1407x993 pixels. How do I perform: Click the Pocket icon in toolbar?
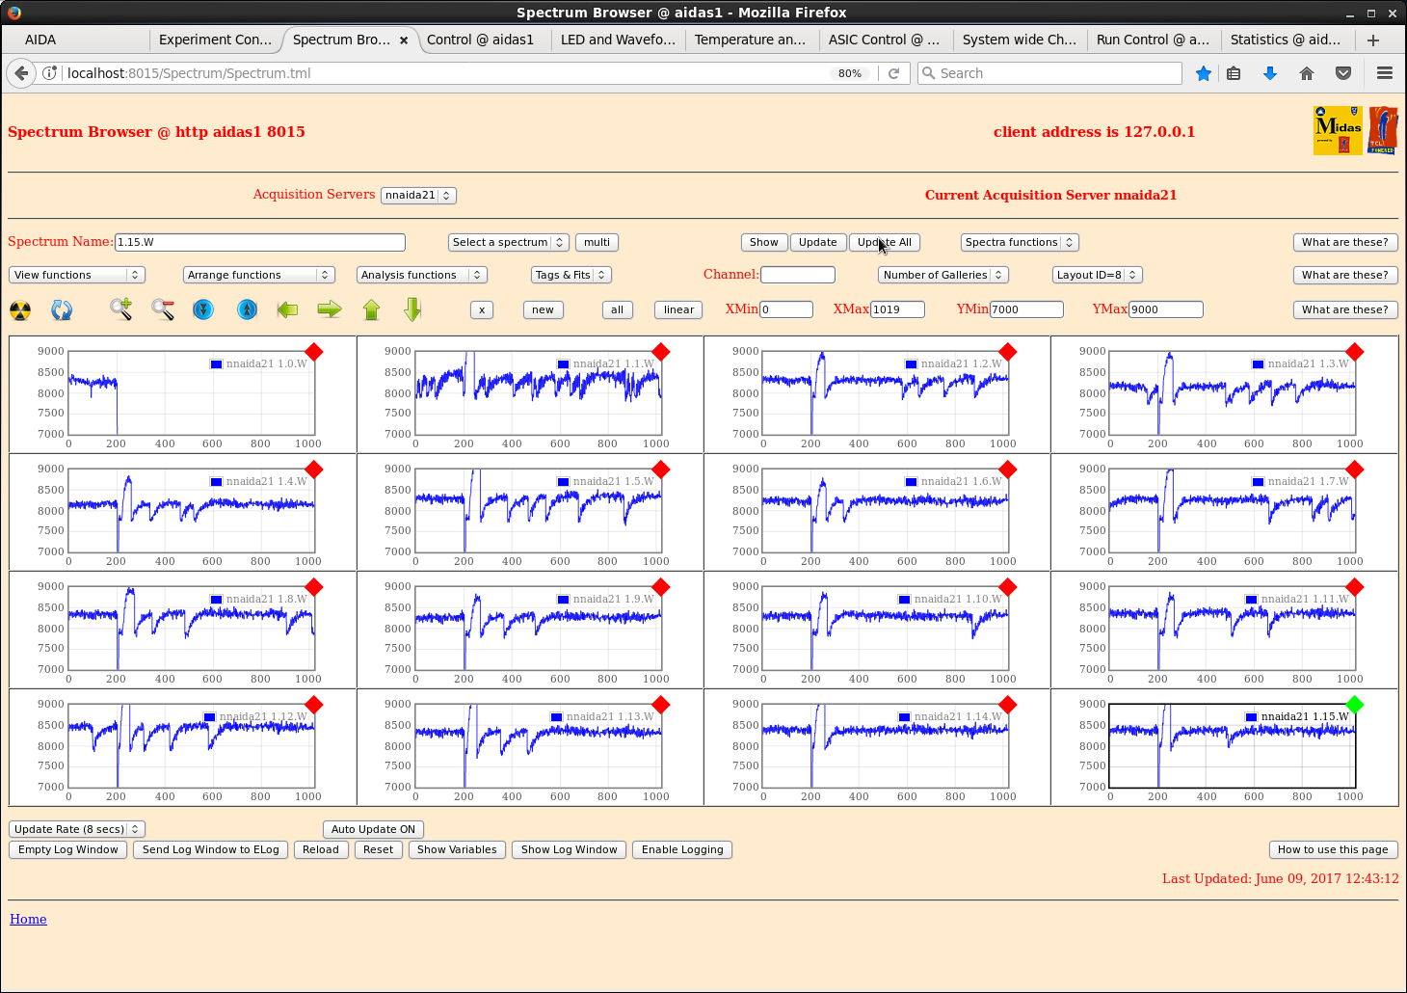(x=1343, y=73)
